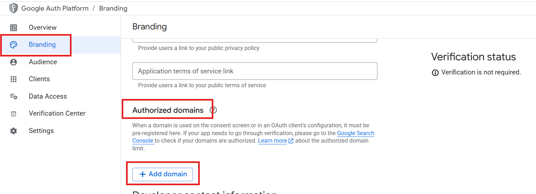Click the Branding breadcrumb in header
536x194 pixels.
[x=113, y=8]
